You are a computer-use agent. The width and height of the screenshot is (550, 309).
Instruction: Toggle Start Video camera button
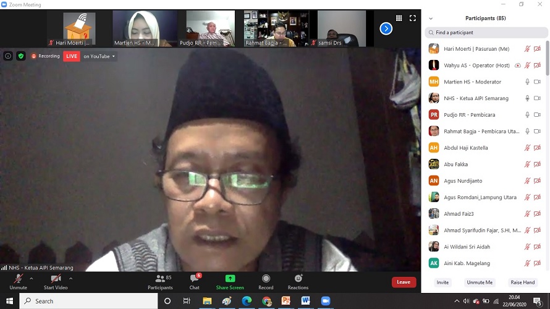[56, 279]
